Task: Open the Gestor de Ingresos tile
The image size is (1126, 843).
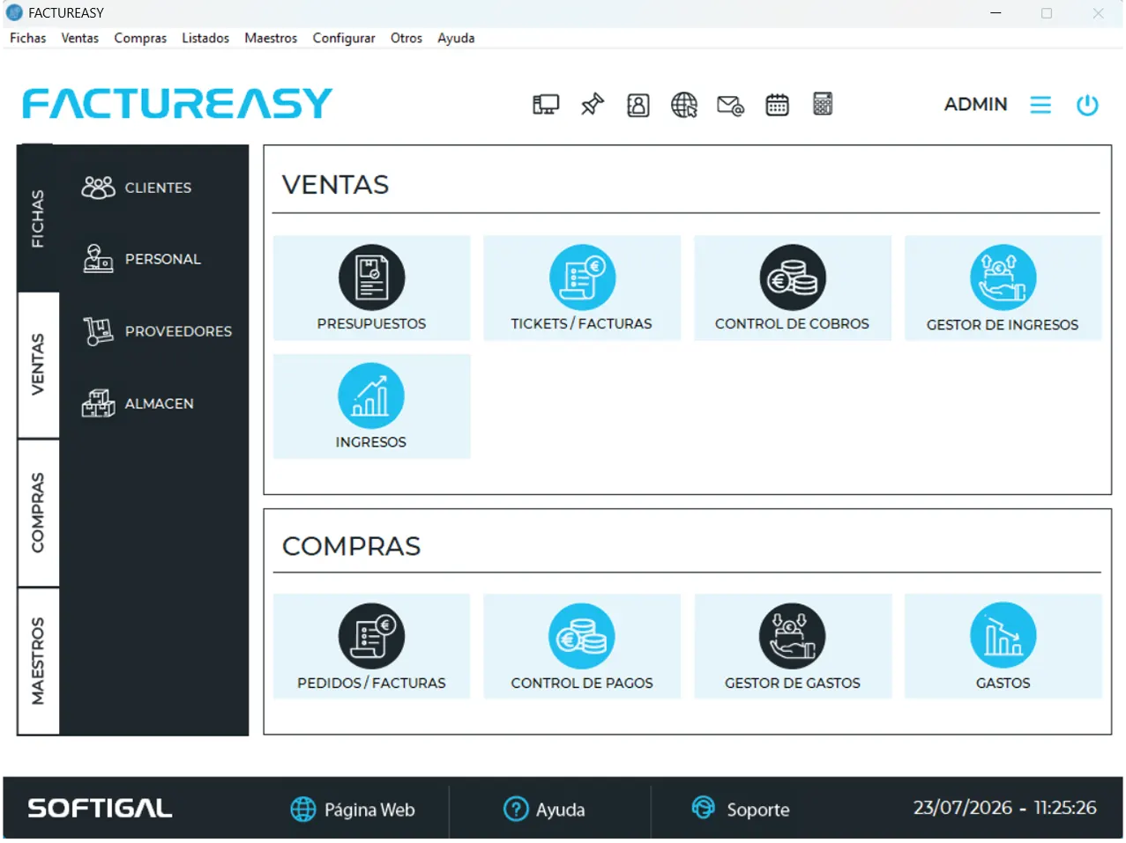Action: coord(1003,288)
